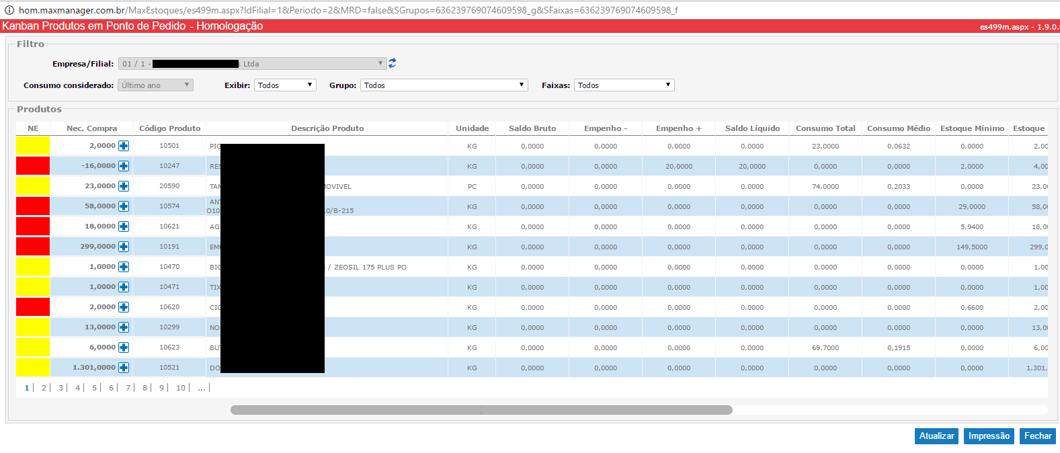Expand plus icon for product 10299
The width and height of the screenshot is (1060, 453).
point(124,327)
